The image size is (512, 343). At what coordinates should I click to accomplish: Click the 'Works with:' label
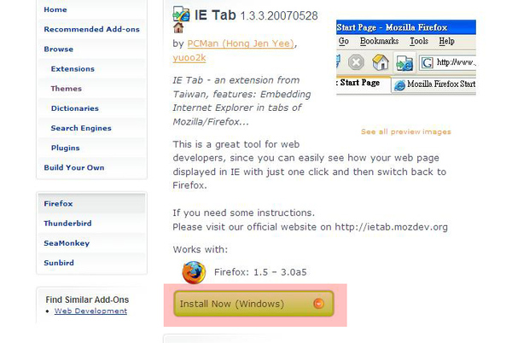[x=201, y=250]
